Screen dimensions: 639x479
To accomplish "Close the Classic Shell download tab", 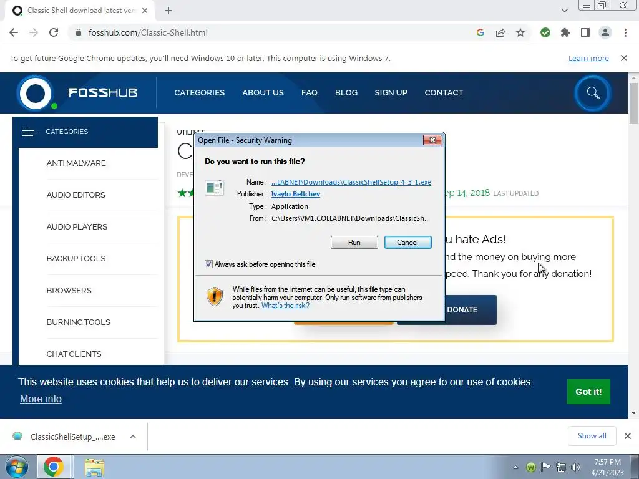I will tap(145, 11).
